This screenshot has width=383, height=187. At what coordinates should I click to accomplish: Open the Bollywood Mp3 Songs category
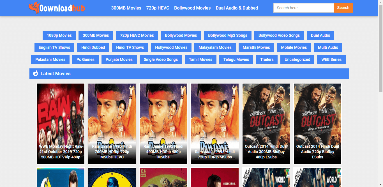pos(228,35)
